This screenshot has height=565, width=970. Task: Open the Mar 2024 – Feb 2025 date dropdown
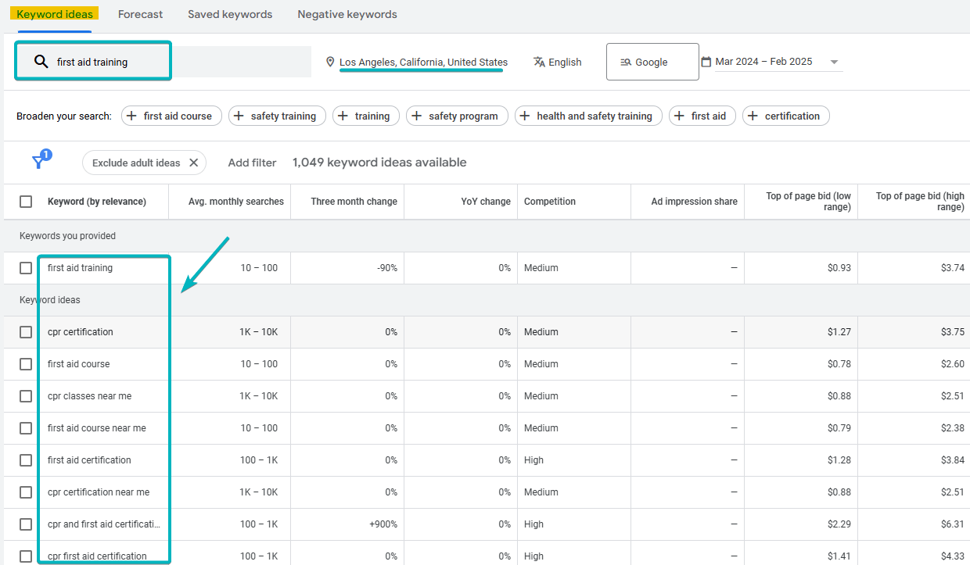click(x=834, y=61)
